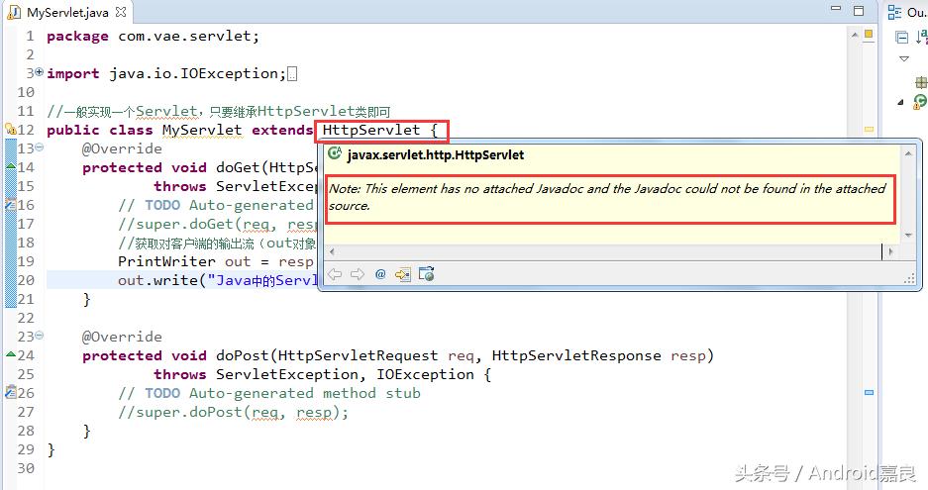Click the hover popup scroll-up arrow
The image size is (928, 490).
click(x=908, y=153)
